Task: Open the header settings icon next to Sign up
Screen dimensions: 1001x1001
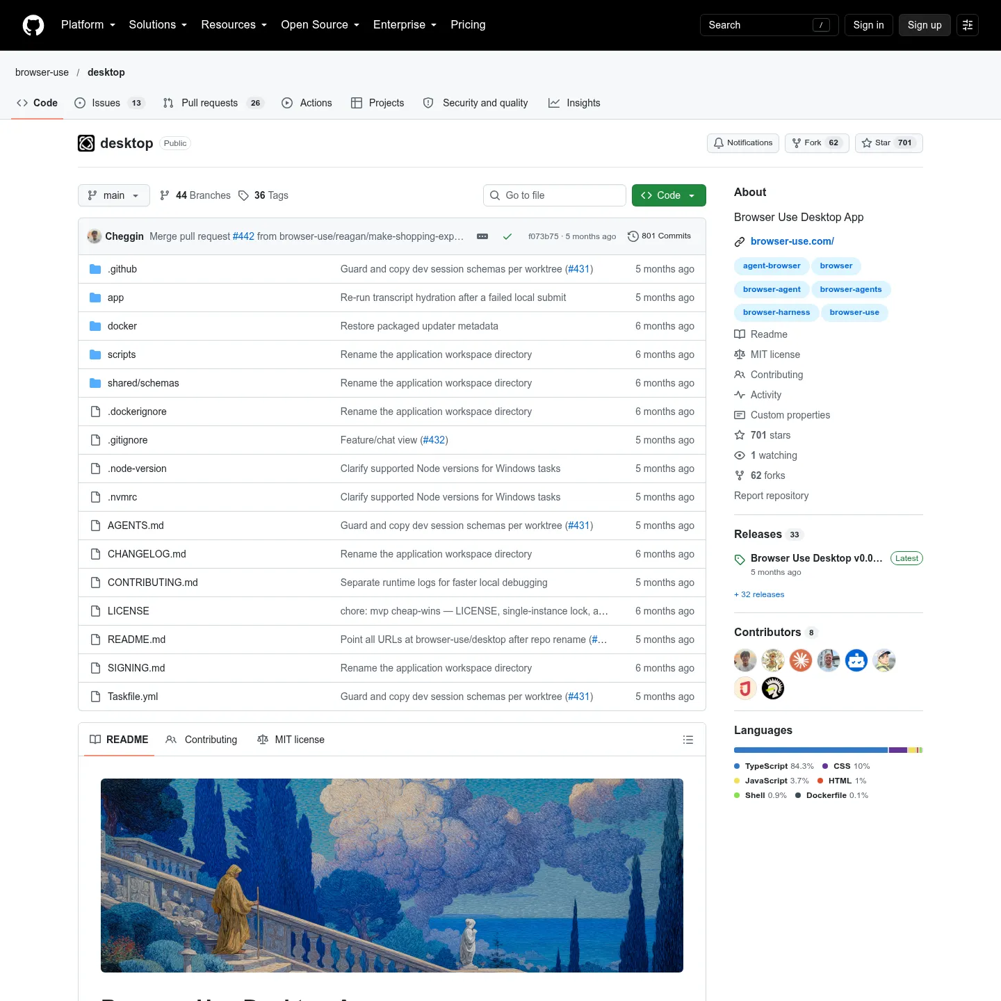Action: [968, 25]
